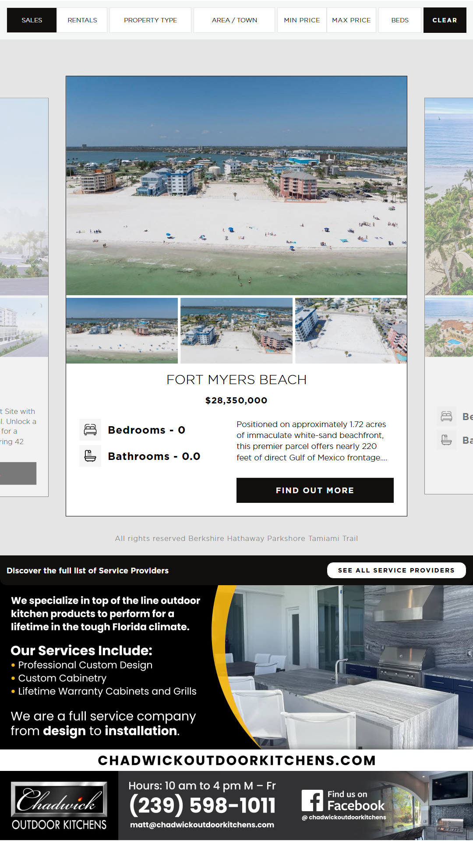Image resolution: width=473 pixels, height=841 pixels.
Task: Open the MIN PRICE dropdown
Action: tap(302, 20)
